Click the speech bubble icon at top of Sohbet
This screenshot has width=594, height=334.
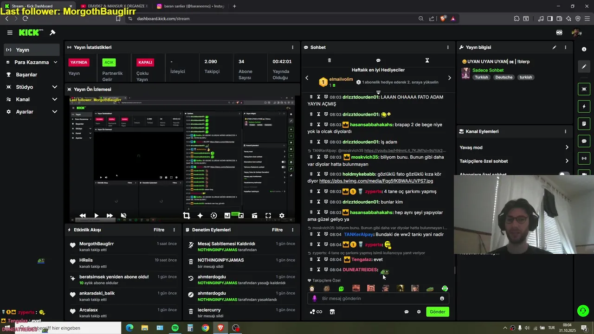(x=378, y=60)
